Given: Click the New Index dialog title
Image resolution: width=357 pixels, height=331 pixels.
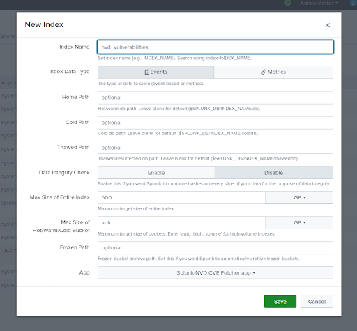Looking at the screenshot, I should [44, 24].
